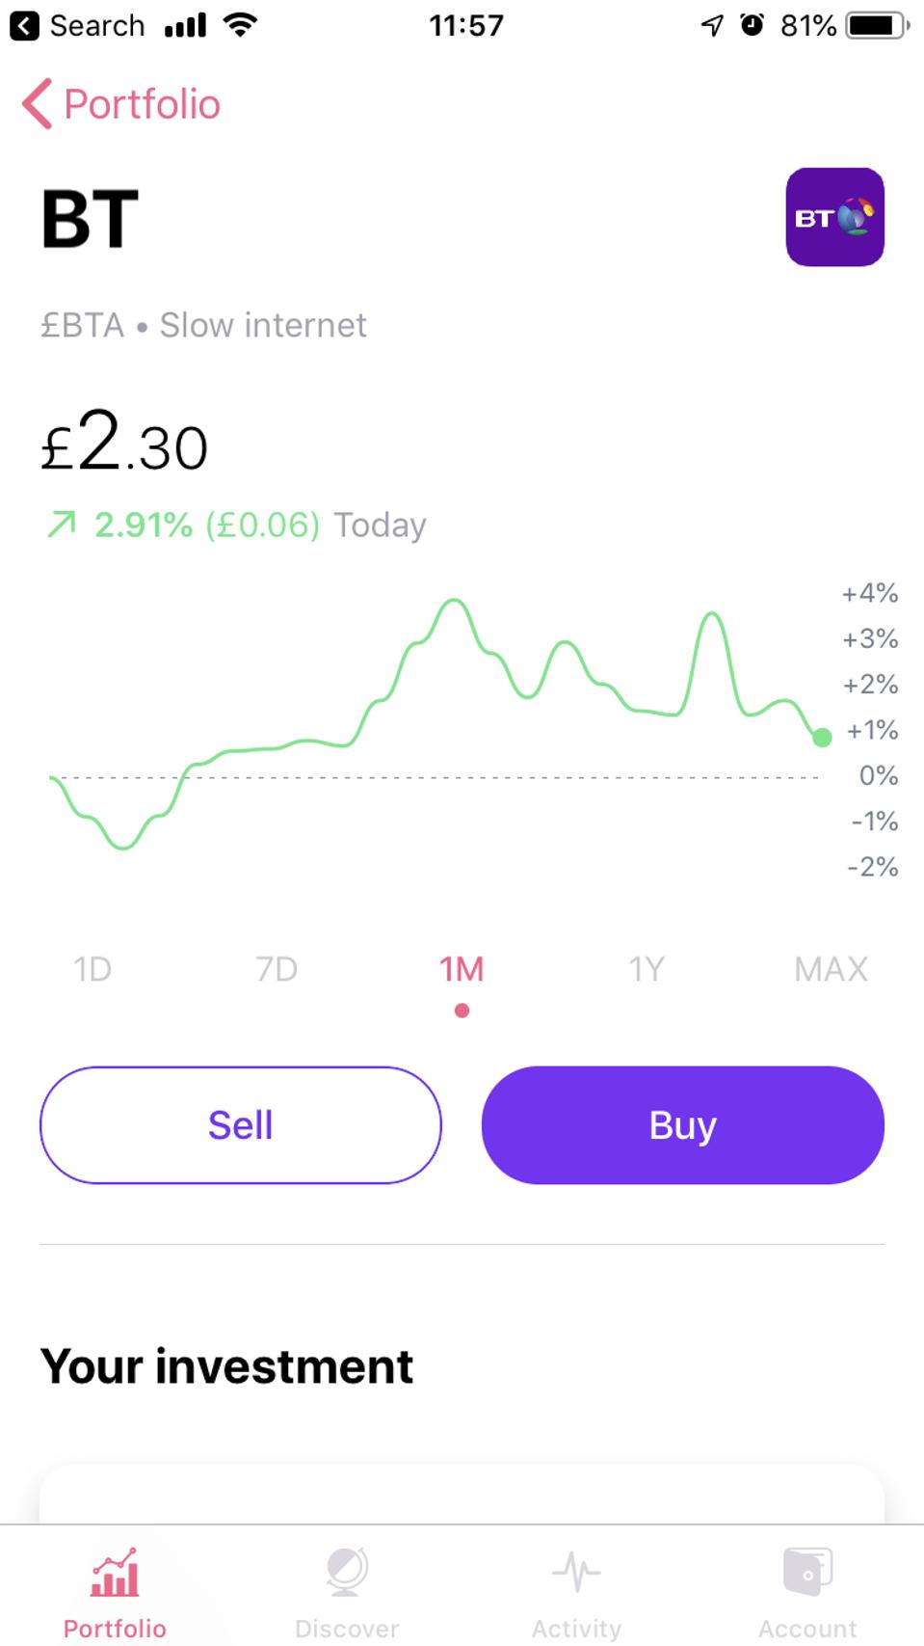This screenshot has width=924, height=1646.
Task: Select the MAX chart range
Action: [x=831, y=968]
